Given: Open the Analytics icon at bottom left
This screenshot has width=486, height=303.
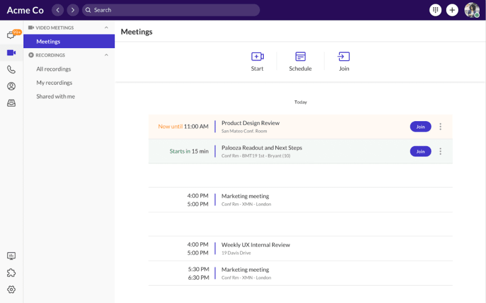Looking at the screenshot, I should (11, 256).
